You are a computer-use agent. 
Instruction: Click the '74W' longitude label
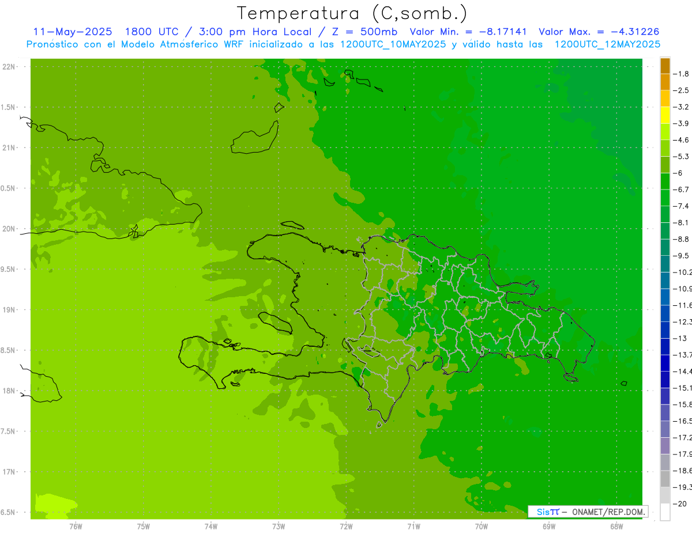tap(211, 526)
